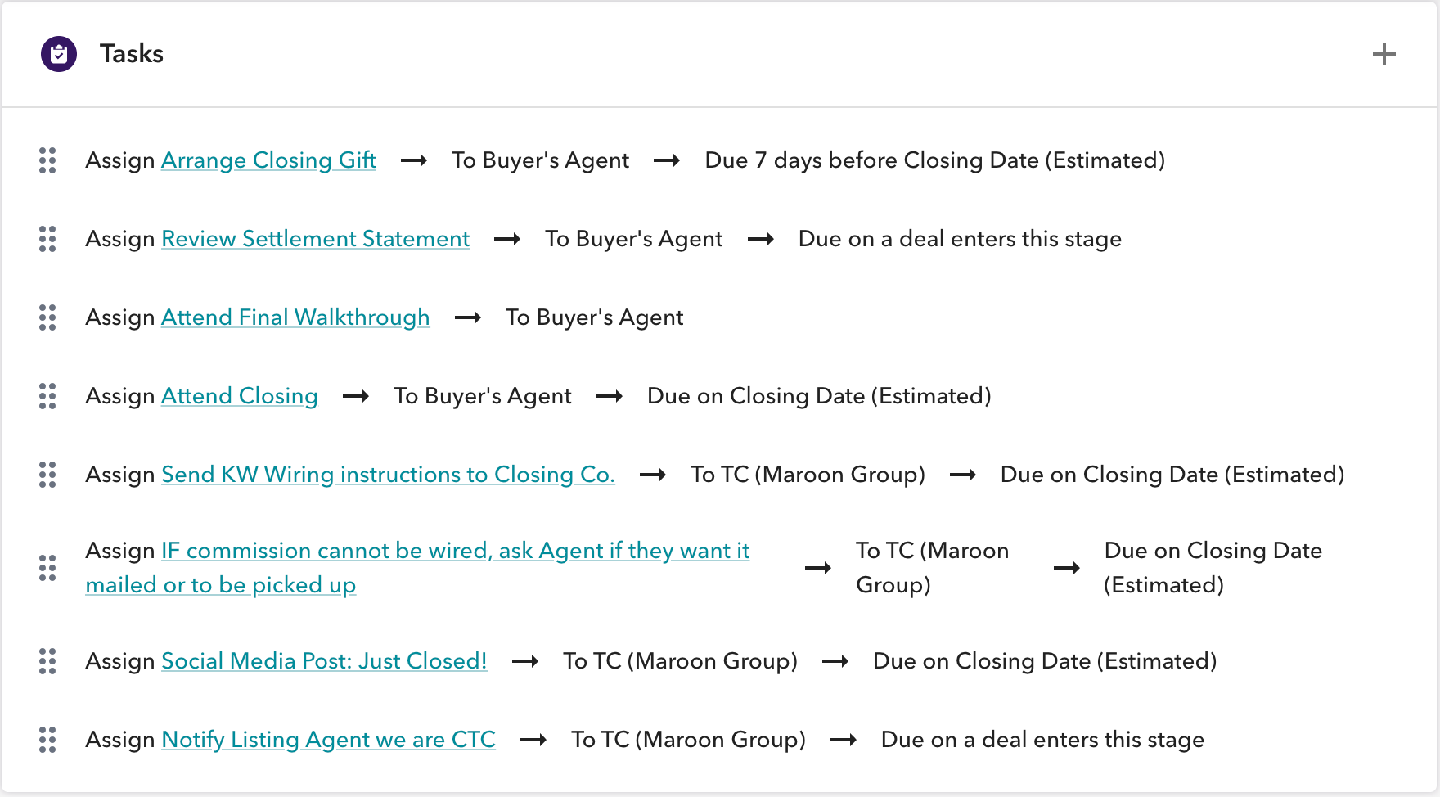This screenshot has width=1440, height=797.
Task: Open Social Media Post: Just Closed! link
Action: tap(324, 661)
